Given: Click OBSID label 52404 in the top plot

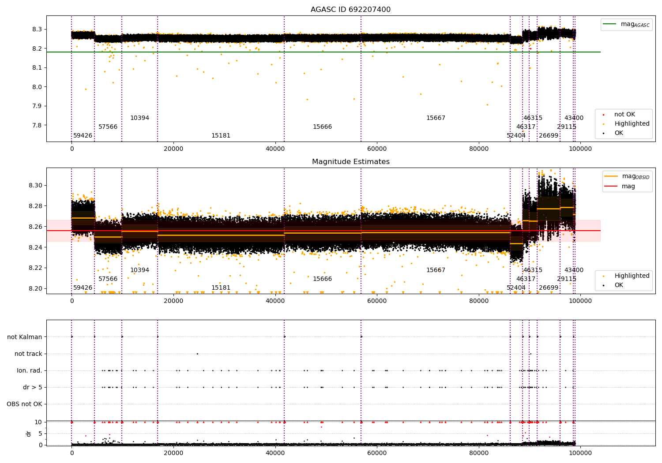Looking at the screenshot, I should click(516, 136).
